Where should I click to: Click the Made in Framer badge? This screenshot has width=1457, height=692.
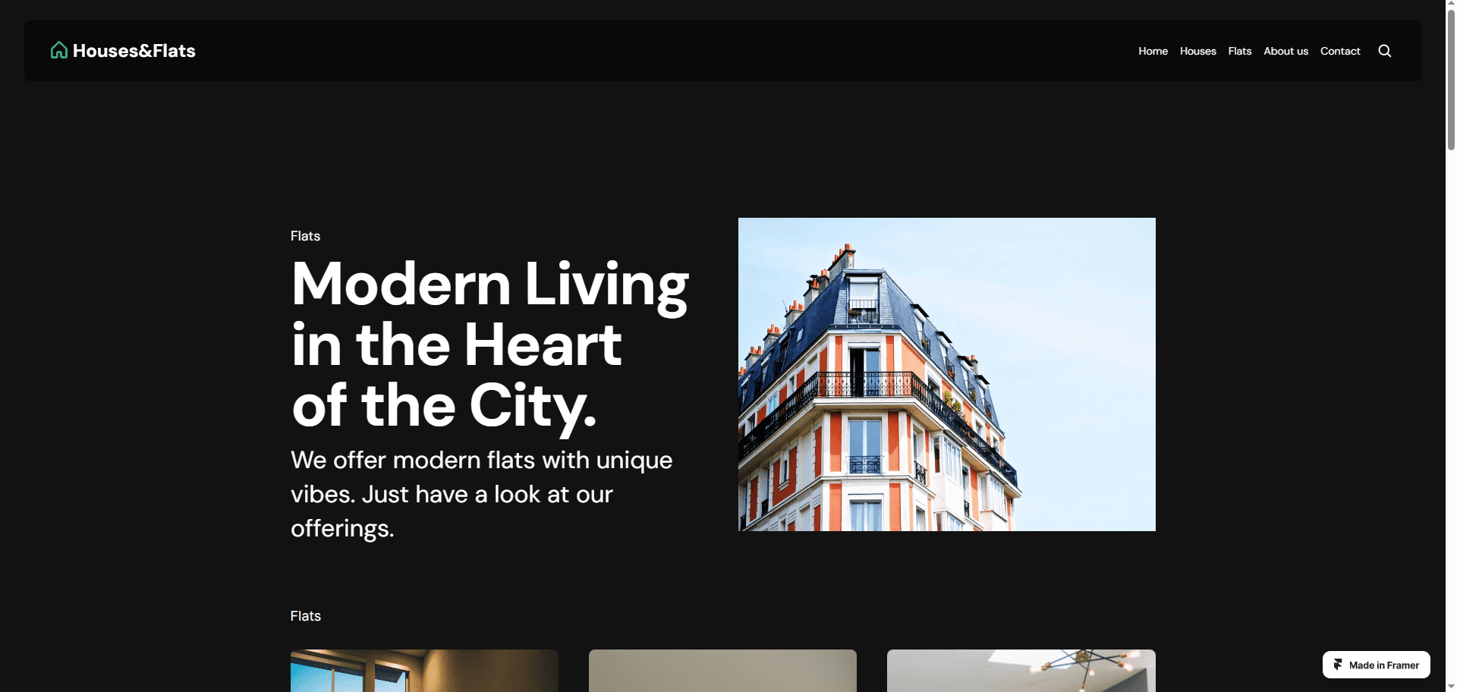[x=1376, y=665]
